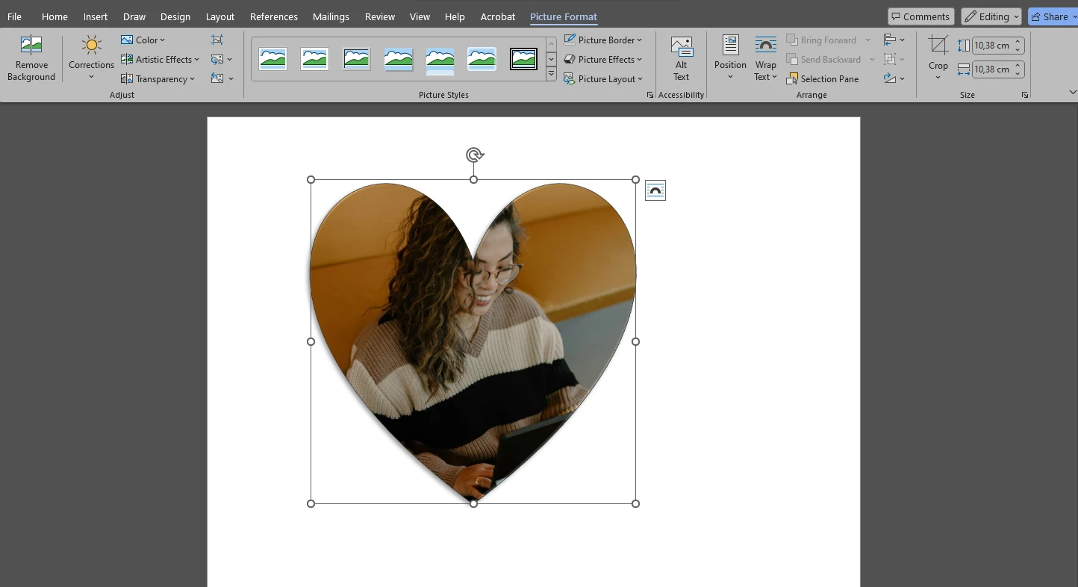Screen dimensions: 1078x587
Task: Expand the Picture Border dropdown arrow
Action: coord(640,40)
